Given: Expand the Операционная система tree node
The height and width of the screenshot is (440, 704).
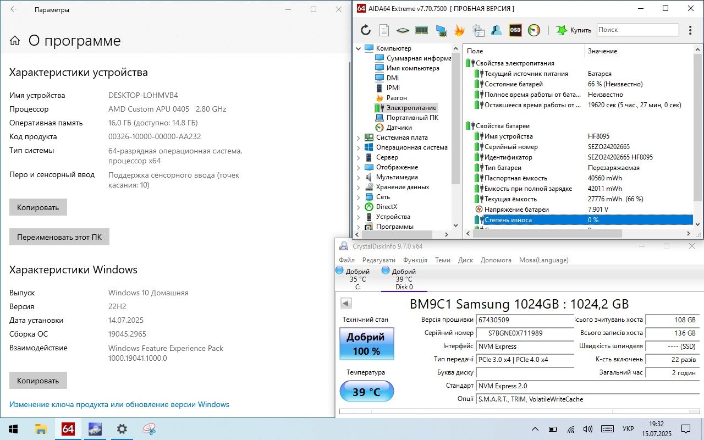Looking at the screenshot, I should [x=359, y=147].
